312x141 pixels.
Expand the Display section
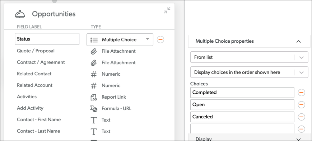pos(298,139)
